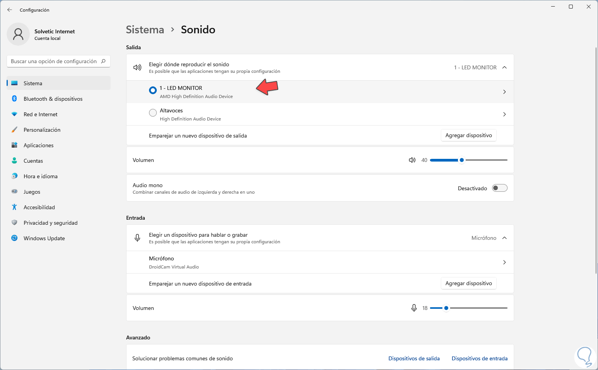Viewport: 598px width, 370px height.
Task: Click the output Volumen slider track
Action: tap(486, 160)
